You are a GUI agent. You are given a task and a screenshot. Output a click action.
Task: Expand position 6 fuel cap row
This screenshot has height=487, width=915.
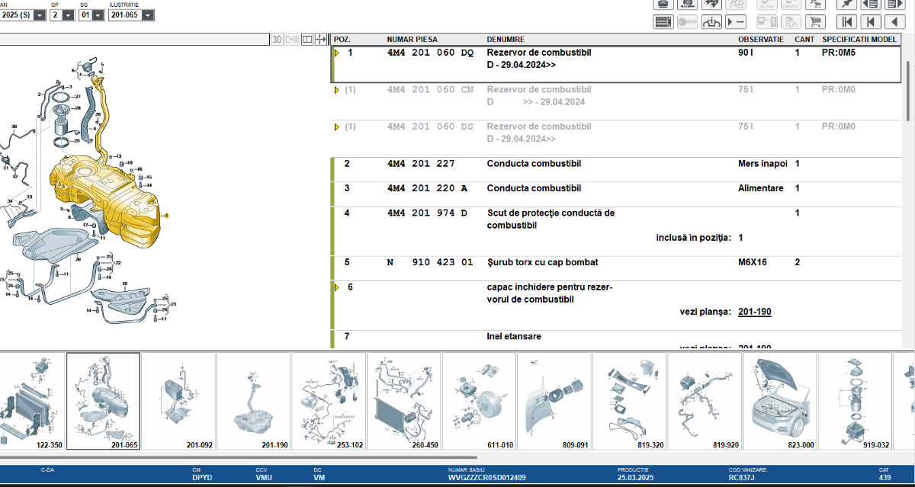click(336, 287)
